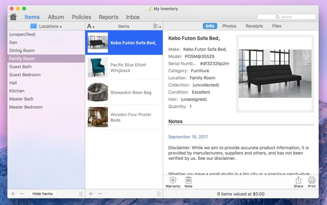Select the Sheepskin Bean Bag item
Screen dimensions: 327x205
124,92
